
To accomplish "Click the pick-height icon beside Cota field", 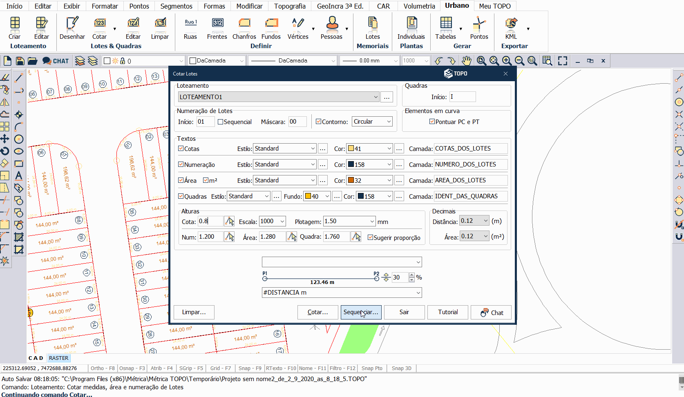I will 230,222.
